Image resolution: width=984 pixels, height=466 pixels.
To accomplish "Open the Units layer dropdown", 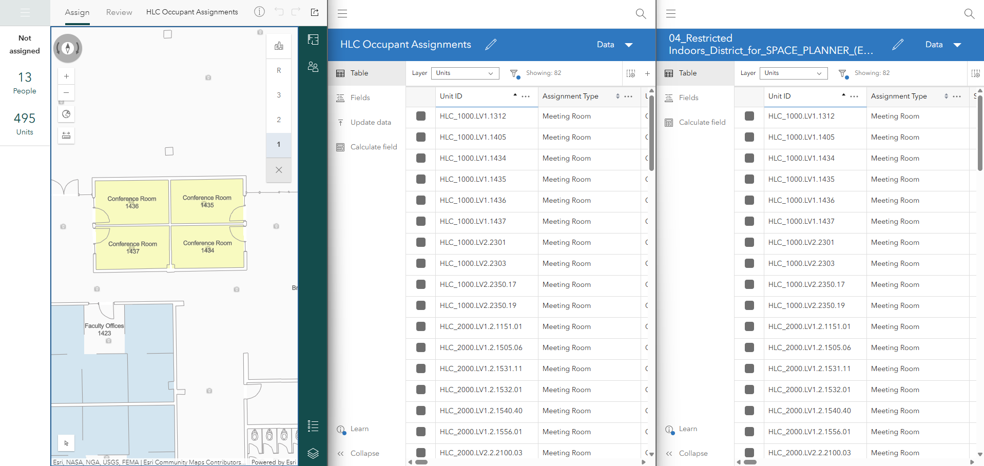I will click(464, 73).
